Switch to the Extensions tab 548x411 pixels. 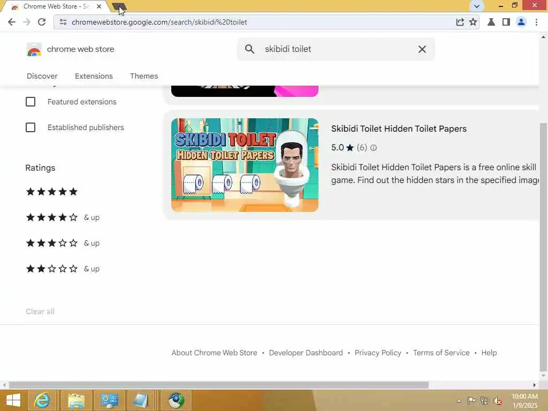[94, 76]
